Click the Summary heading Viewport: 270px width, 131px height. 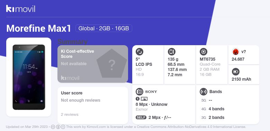point(72,42)
